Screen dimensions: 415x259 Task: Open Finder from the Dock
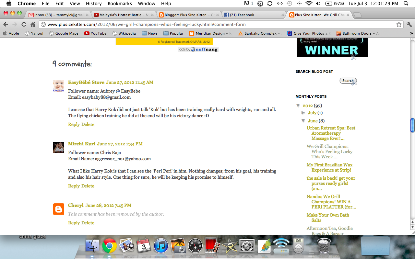click(x=92, y=246)
